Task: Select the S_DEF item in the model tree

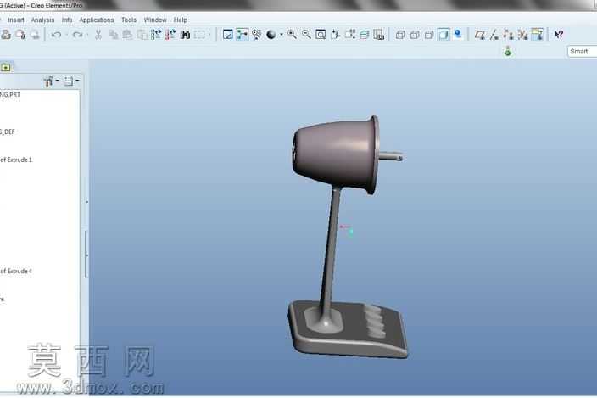Action: point(8,132)
